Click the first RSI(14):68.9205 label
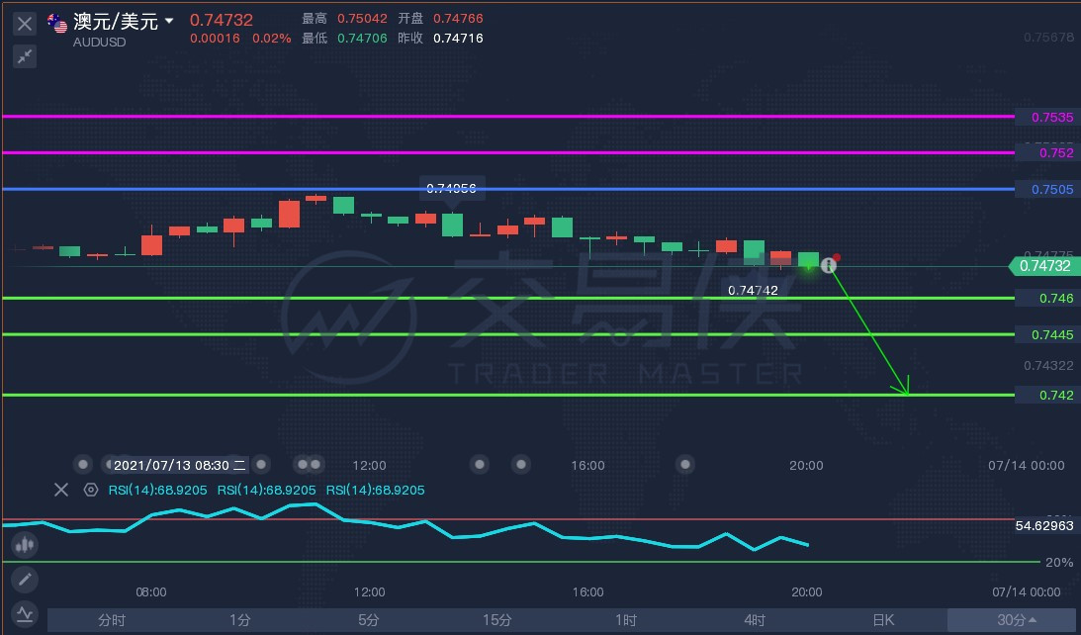Screen dimensions: 1081x635 point(158,490)
